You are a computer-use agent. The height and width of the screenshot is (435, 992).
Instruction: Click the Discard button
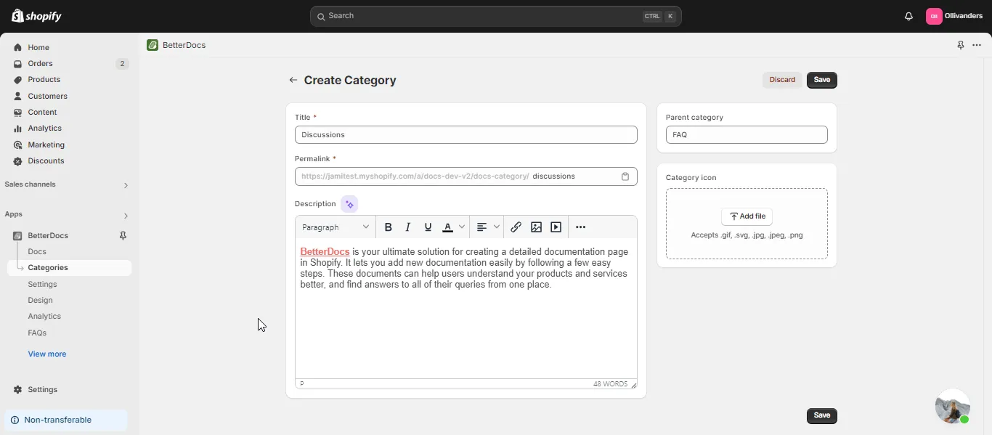(782, 80)
